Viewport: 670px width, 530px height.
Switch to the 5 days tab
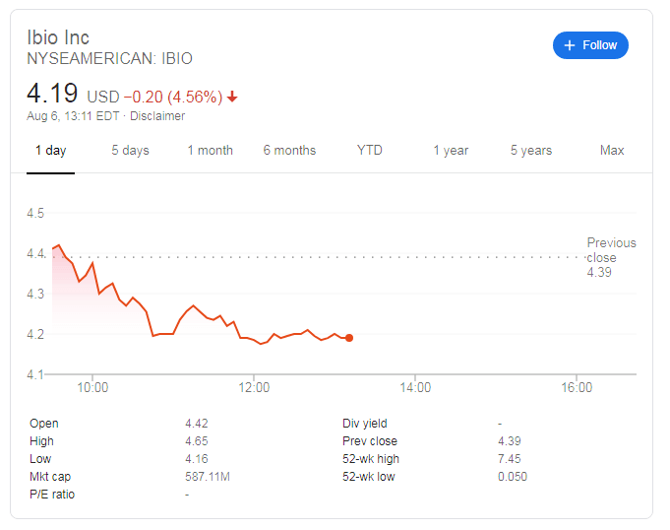[x=130, y=151]
